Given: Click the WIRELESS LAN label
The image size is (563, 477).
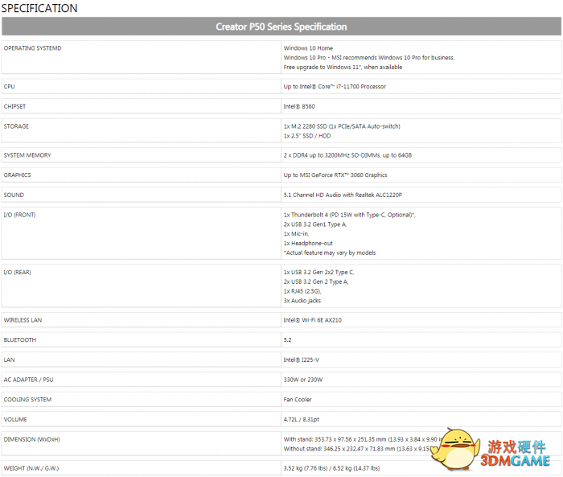Looking at the screenshot, I should [23, 320].
